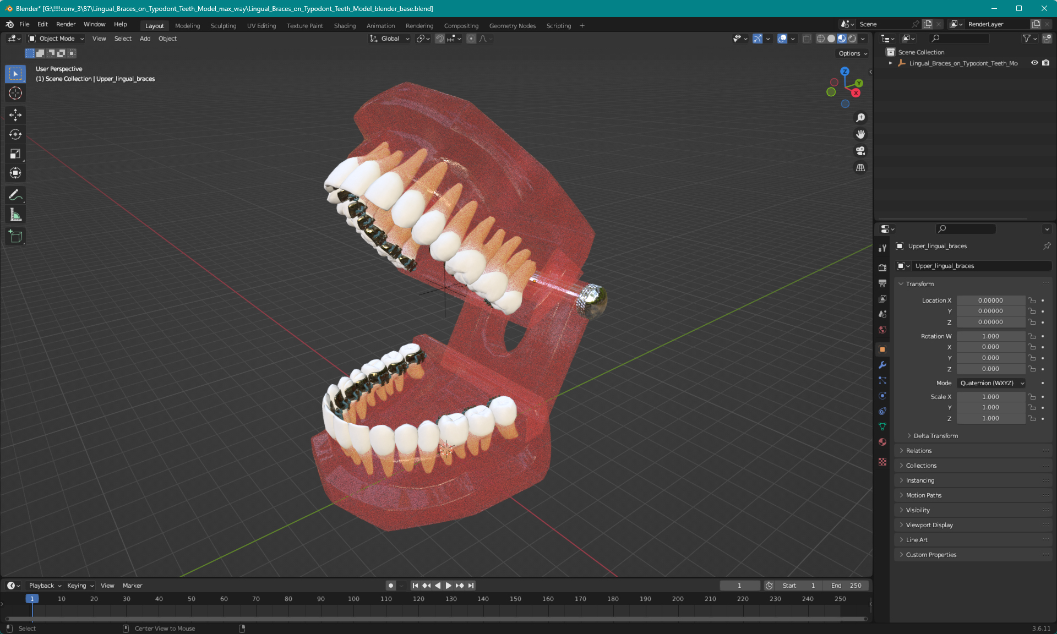
Task: Switch to the Shading workspace tab
Action: pyautogui.click(x=345, y=26)
